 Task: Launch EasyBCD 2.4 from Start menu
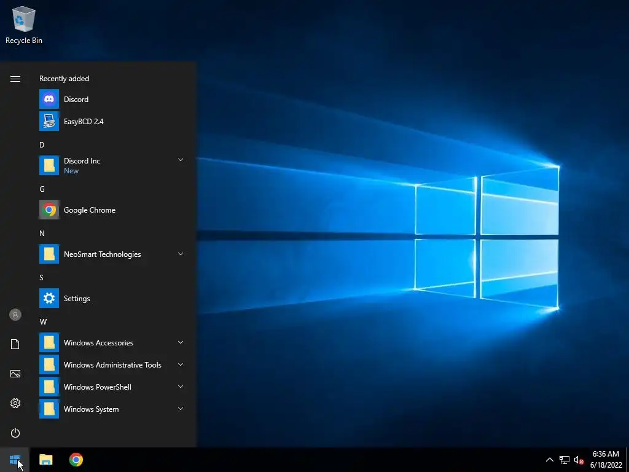pyautogui.click(x=112, y=121)
